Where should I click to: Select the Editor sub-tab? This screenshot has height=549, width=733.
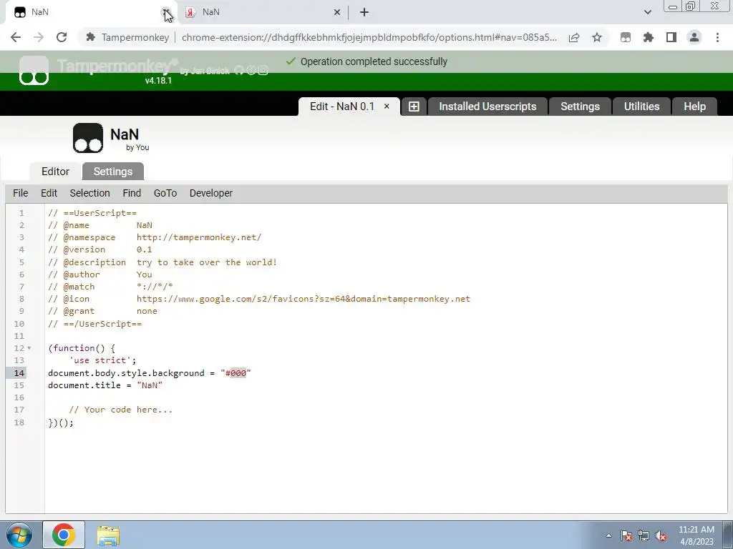click(x=55, y=172)
